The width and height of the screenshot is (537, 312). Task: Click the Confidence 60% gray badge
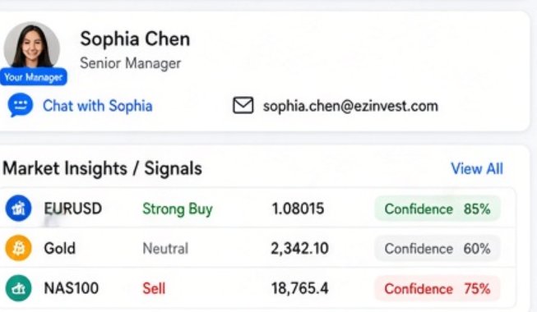(x=437, y=248)
